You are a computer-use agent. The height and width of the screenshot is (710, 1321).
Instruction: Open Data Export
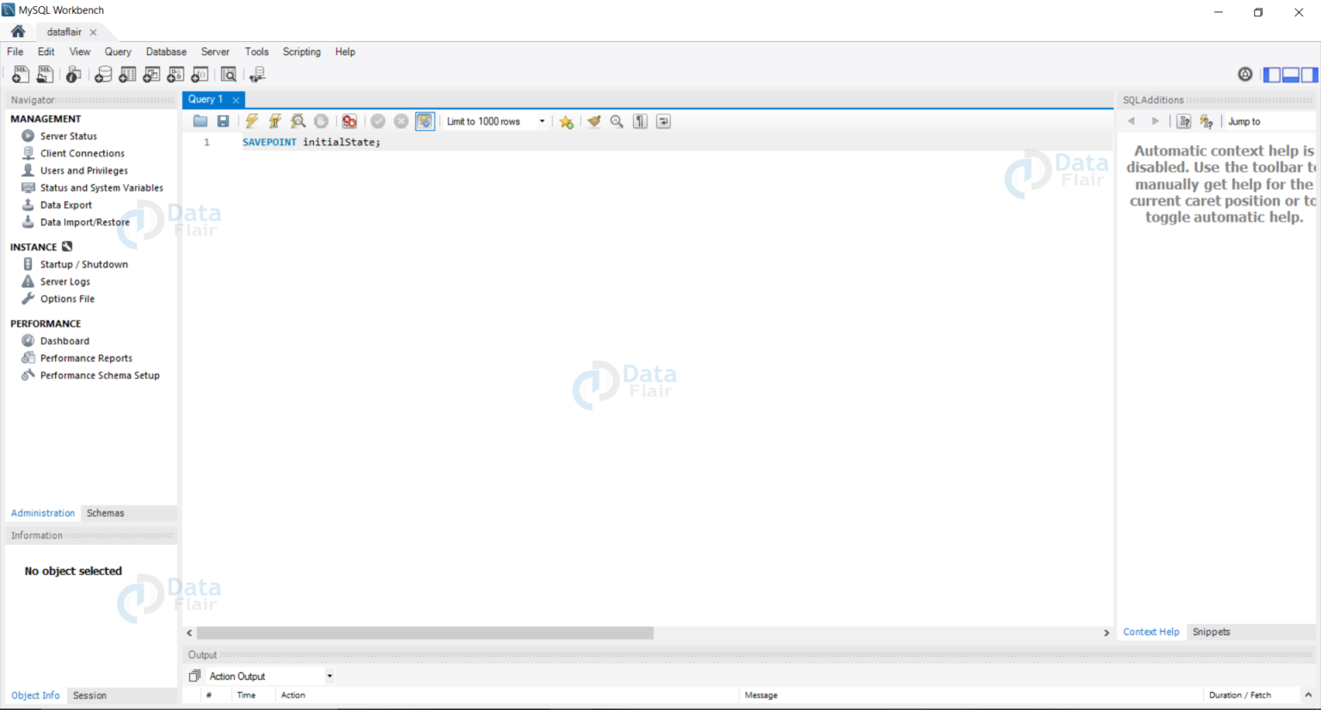[66, 205]
